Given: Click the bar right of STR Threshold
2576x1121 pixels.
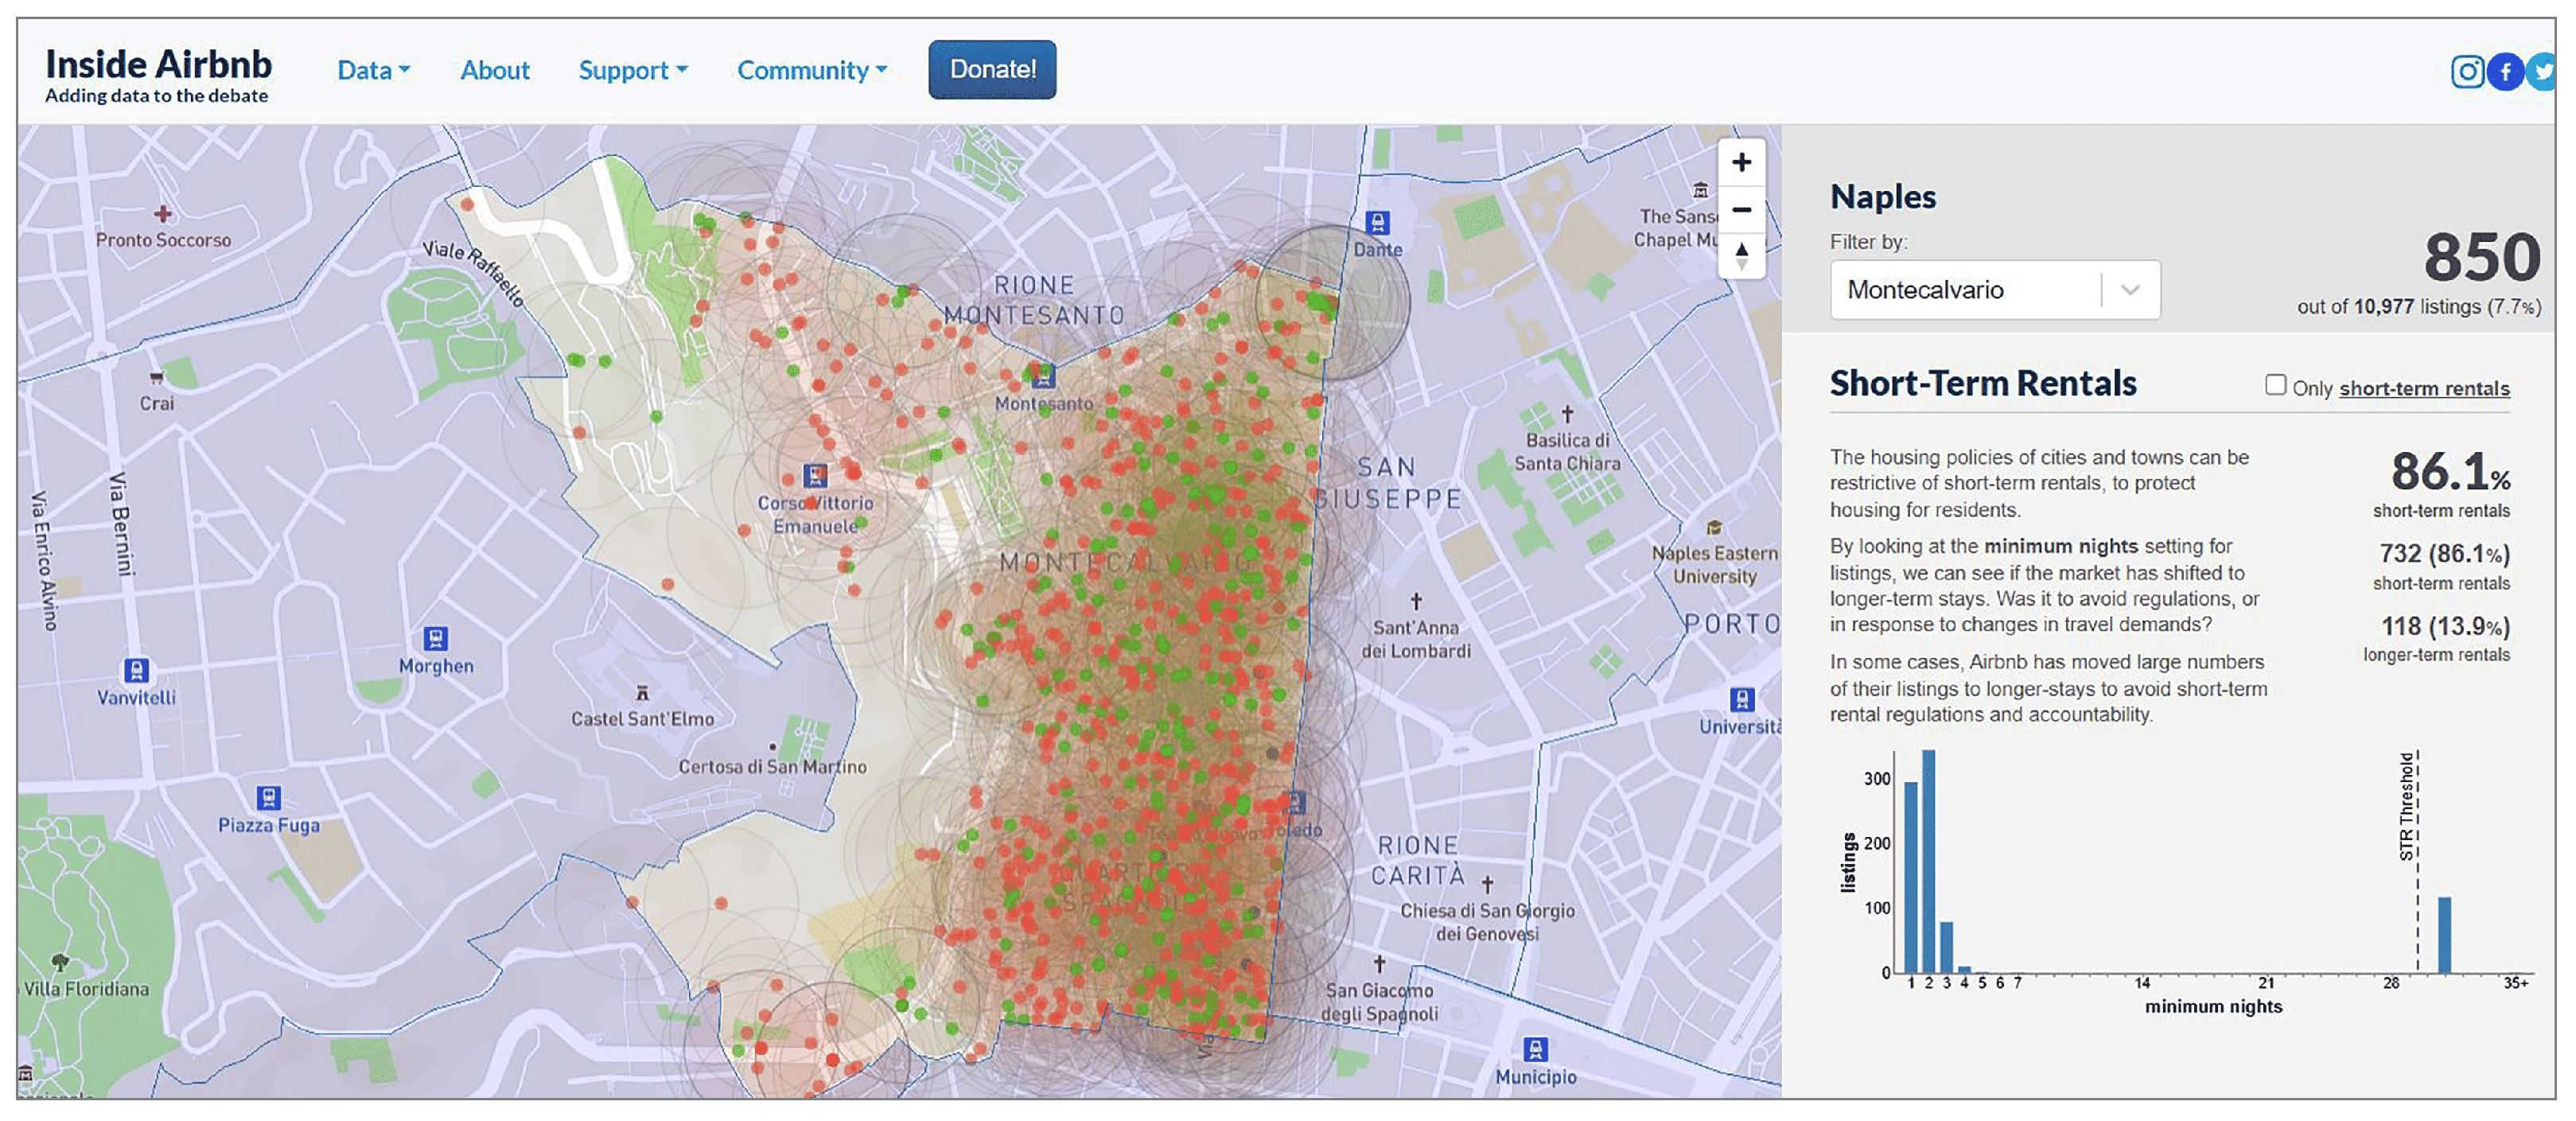Looking at the screenshot, I should (2443, 935).
